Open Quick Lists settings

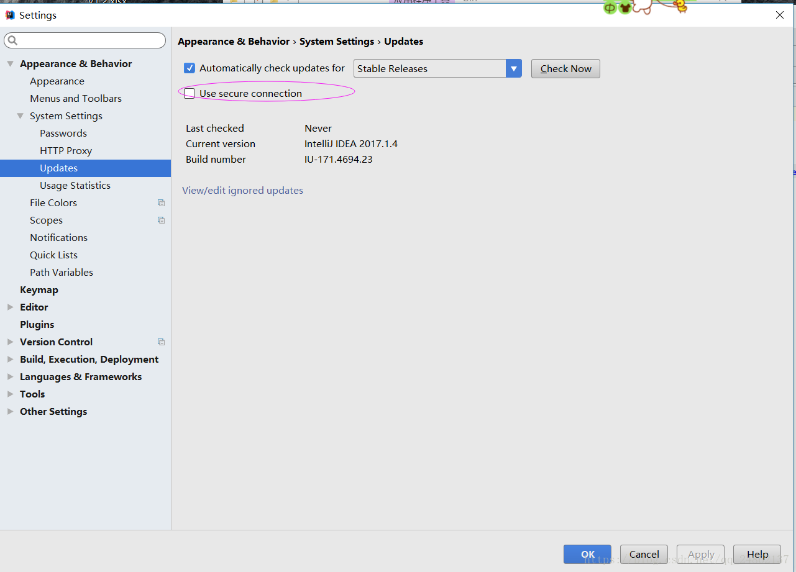[x=53, y=255]
